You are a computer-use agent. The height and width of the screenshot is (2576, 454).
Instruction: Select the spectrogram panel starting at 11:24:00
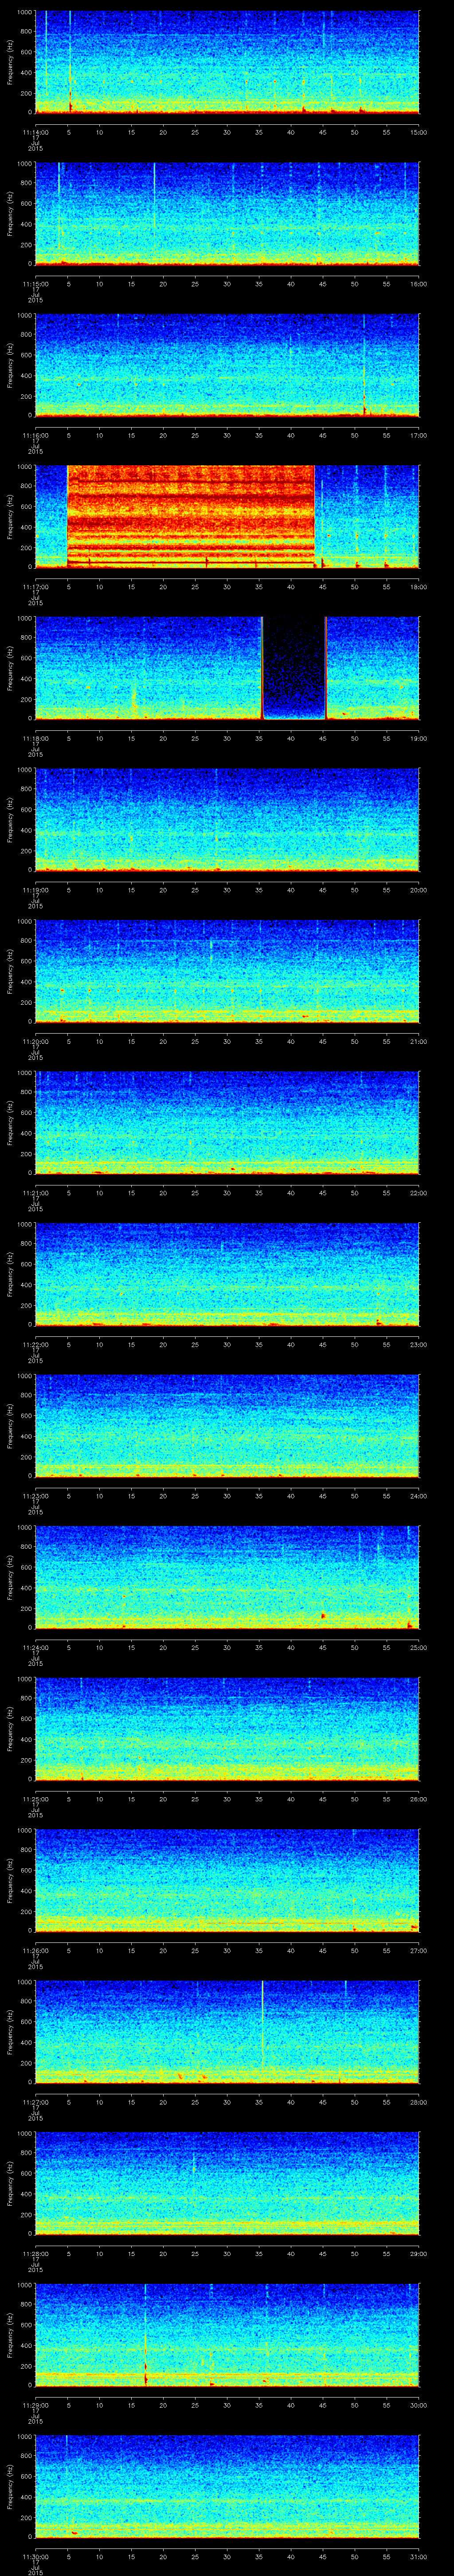227,1578
